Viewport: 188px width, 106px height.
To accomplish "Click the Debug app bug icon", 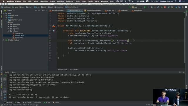I will tap(152, 7).
